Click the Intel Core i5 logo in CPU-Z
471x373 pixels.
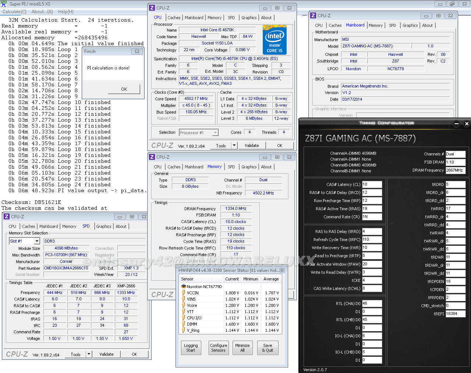click(x=275, y=40)
